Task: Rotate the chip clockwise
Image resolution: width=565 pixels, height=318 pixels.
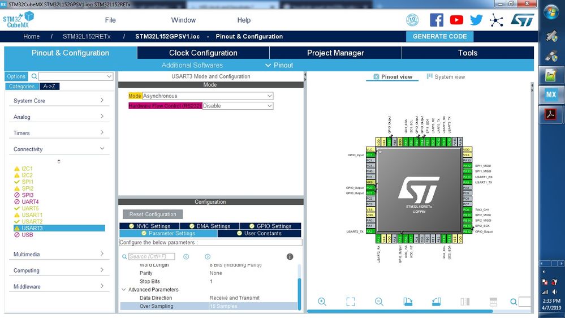Action: coord(408,302)
